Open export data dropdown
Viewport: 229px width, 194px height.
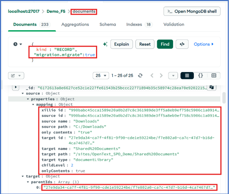(16, 76)
